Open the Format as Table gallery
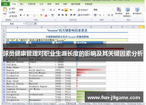This screenshot has height=105, width=146. (127, 12)
